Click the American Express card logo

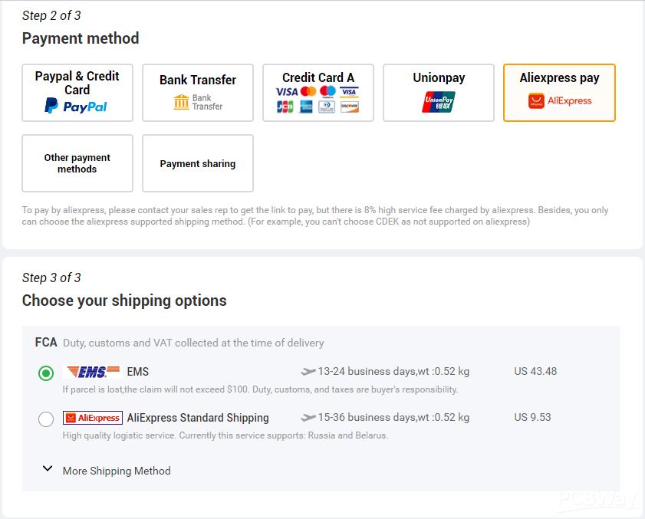click(x=306, y=107)
